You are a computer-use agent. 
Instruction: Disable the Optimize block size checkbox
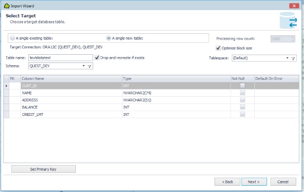click(218, 48)
